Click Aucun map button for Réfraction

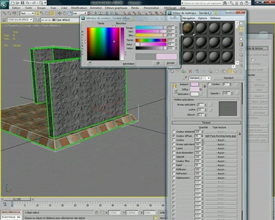[x=221, y=174]
